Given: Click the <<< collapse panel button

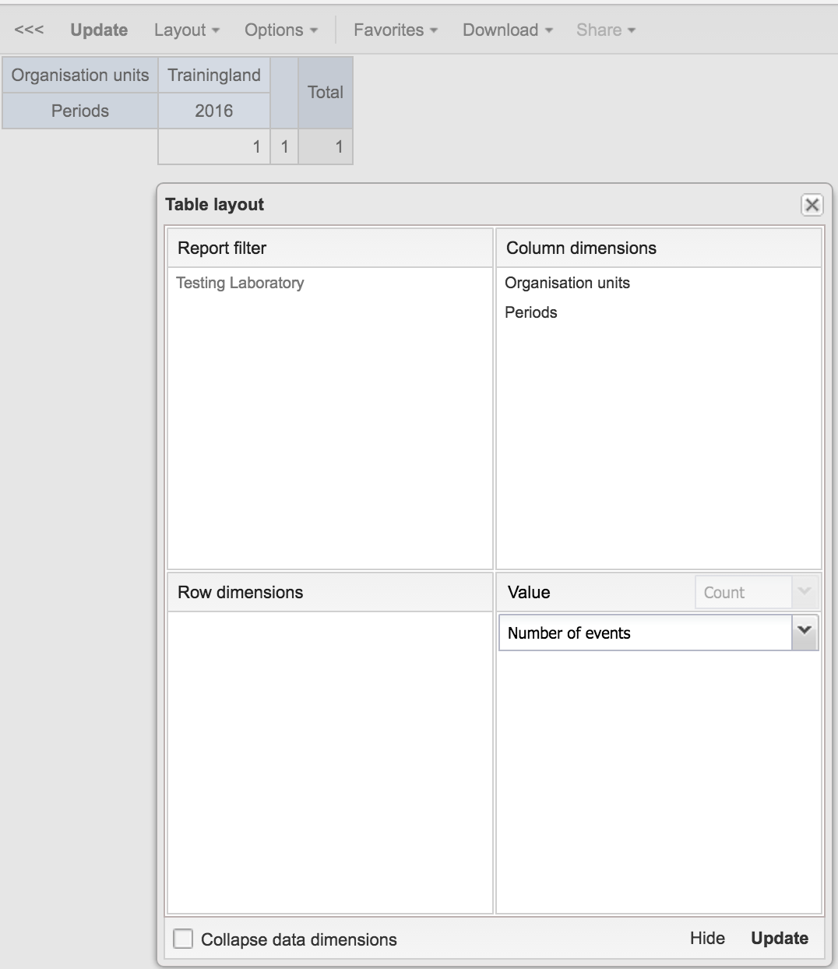Looking at the screenshot, I should click(29, 30).
